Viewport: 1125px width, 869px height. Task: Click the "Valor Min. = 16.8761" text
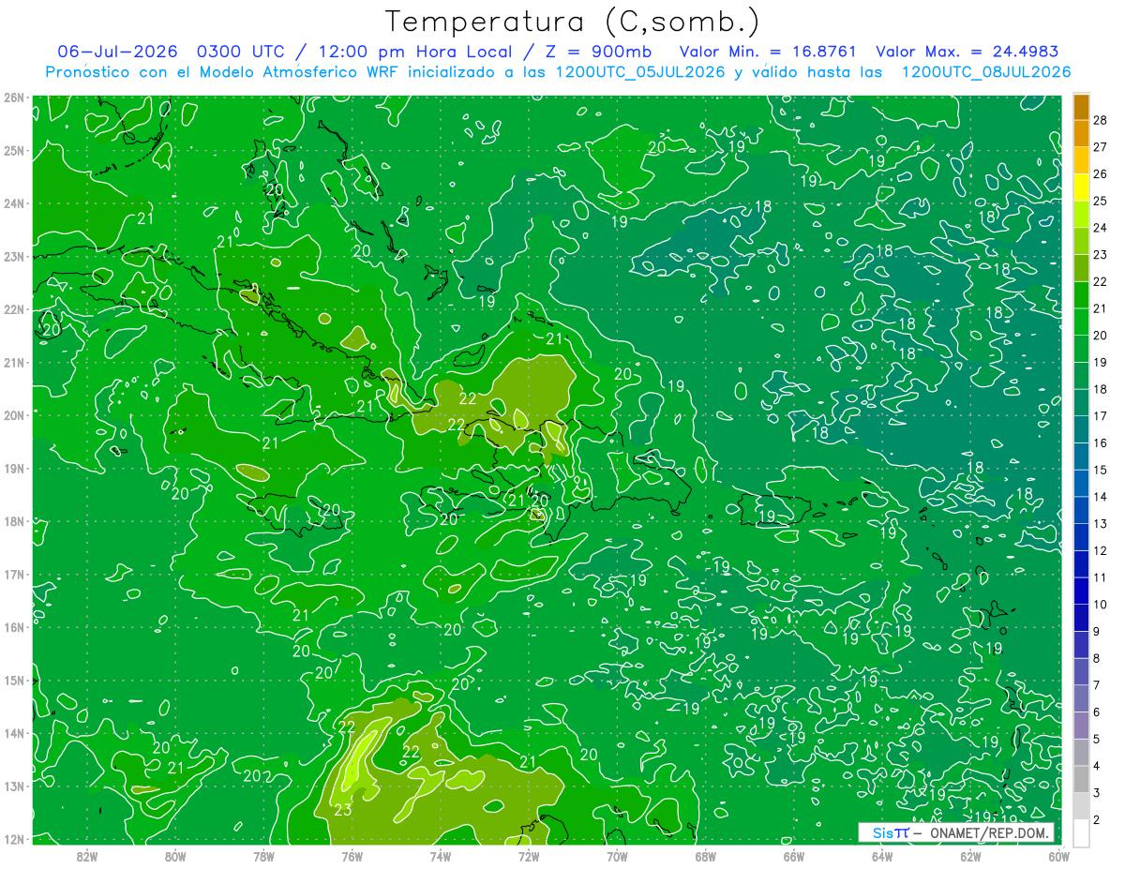click(x=767, y=52)
